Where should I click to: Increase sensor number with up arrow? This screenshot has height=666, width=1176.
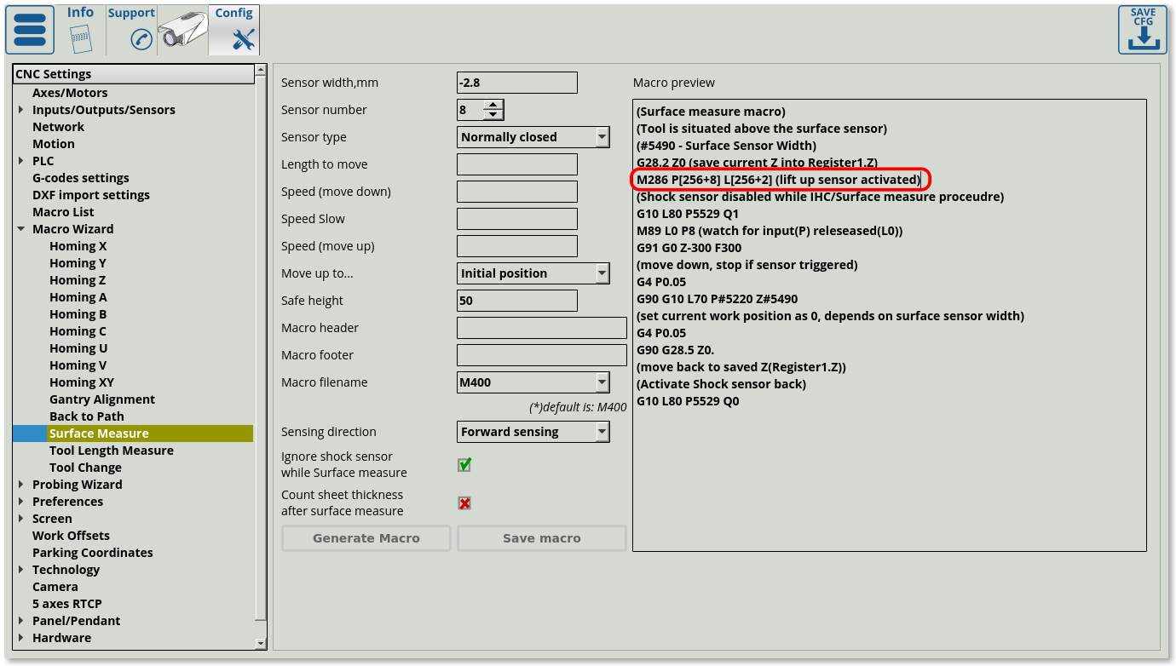click(x=493, y=105)
